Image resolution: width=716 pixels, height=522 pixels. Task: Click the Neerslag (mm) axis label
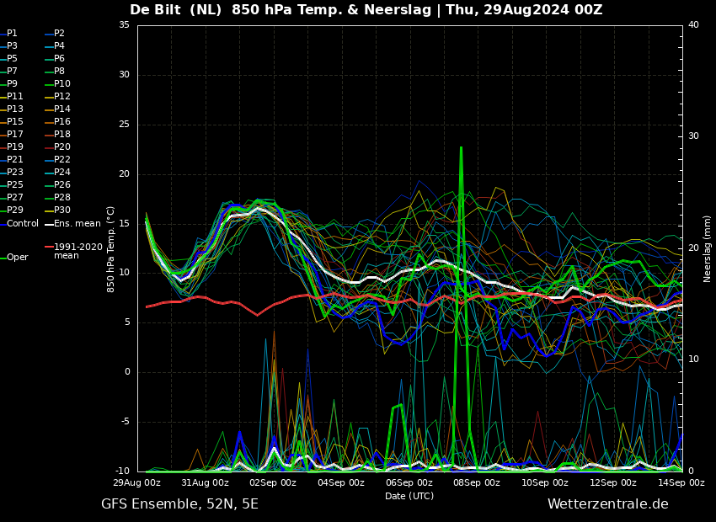pyautogui.click(x=708, y=249)
